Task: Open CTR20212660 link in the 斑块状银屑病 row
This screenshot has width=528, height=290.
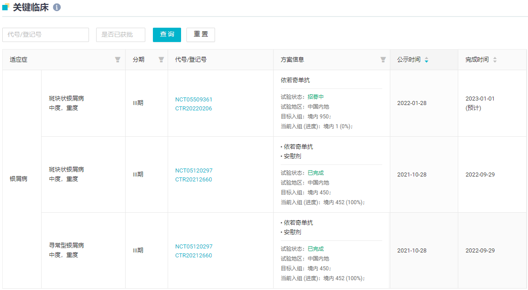Action: point(194,179)
